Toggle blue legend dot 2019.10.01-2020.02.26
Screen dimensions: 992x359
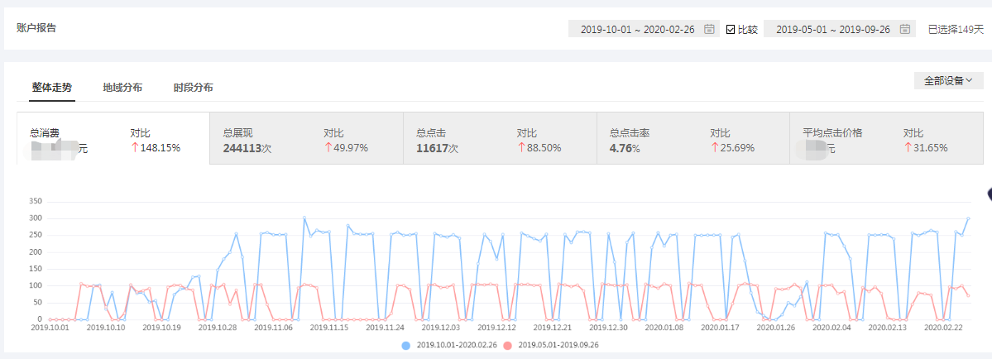(405, 345)
